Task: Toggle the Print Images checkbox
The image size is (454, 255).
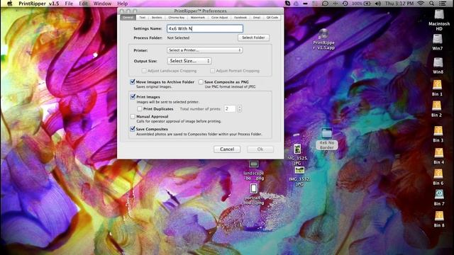Action: tap(133, 97)
